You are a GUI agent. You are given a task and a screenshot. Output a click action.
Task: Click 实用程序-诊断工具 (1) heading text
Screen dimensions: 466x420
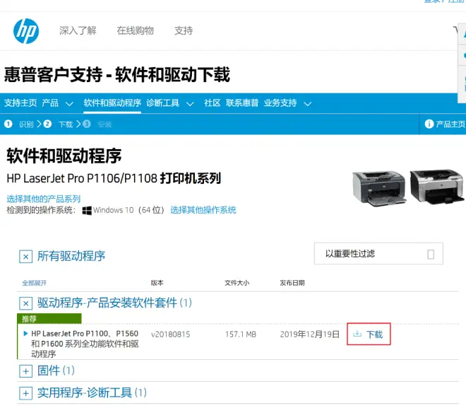(x=92, y=392)
